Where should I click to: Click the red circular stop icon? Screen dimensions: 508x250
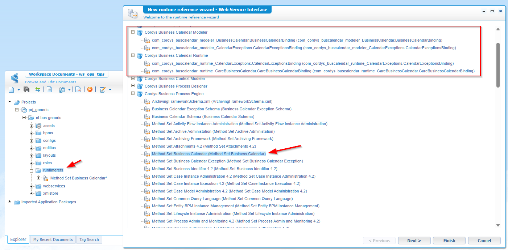point(90,89)
